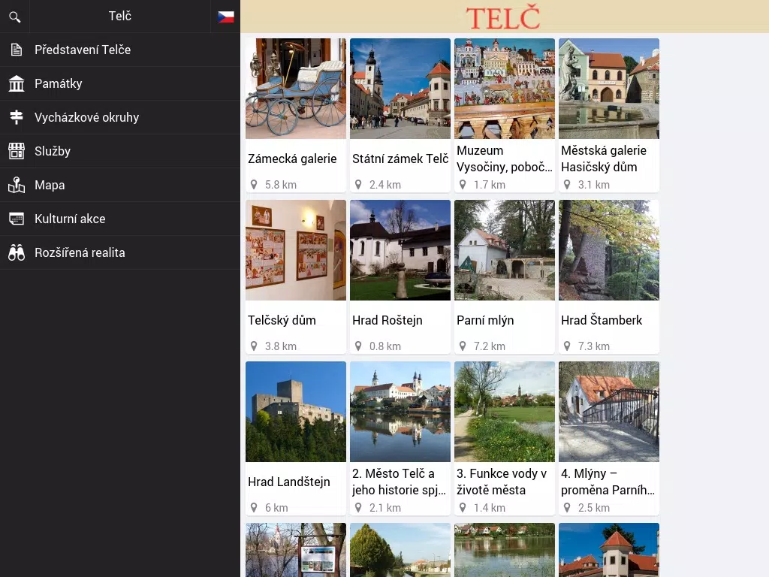Click the '5.8 km' distance label

281,185
